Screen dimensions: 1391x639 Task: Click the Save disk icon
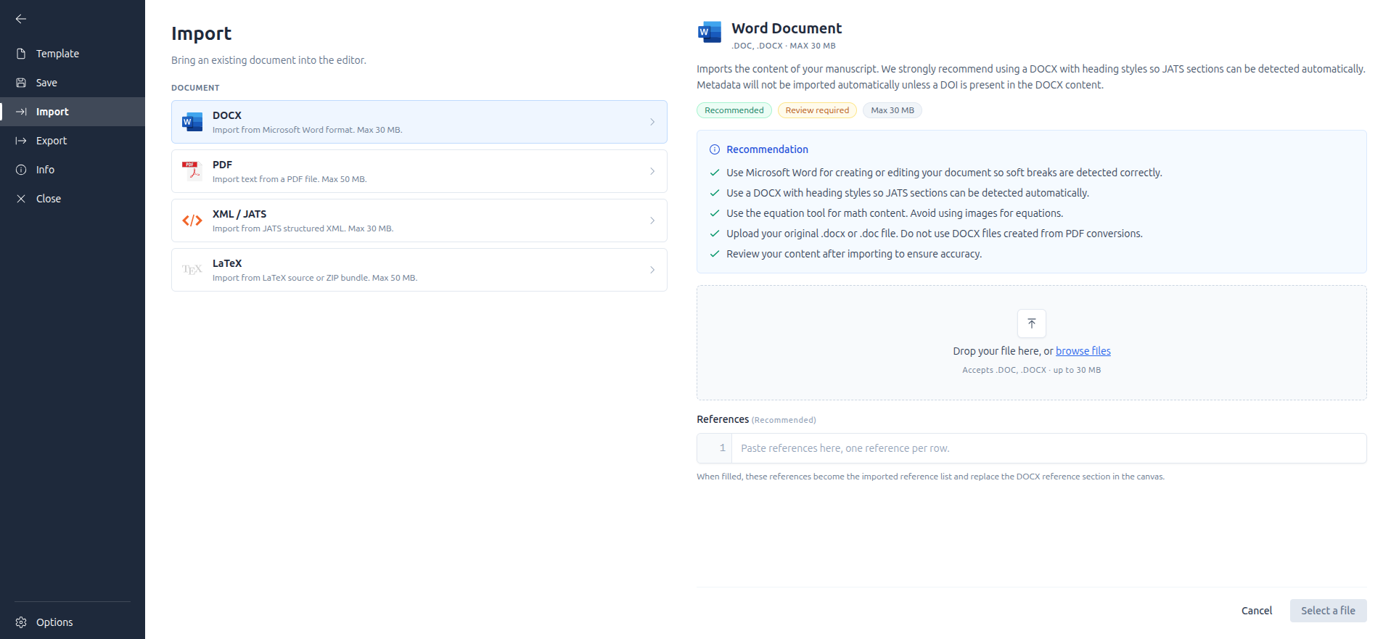(x=21, y=83)
